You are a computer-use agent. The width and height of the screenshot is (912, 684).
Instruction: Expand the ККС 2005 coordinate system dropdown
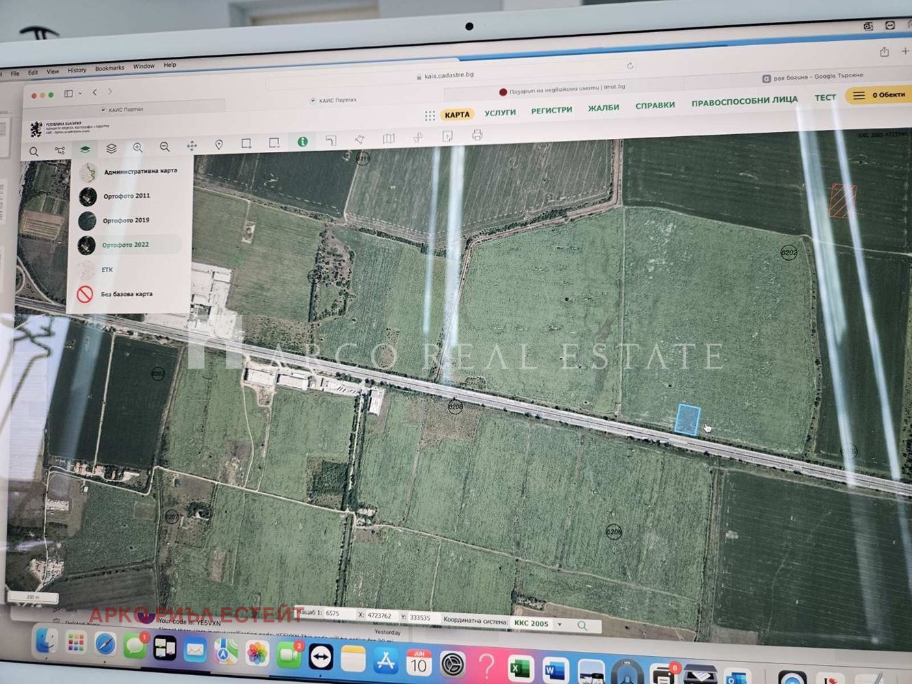(x=560, y=624)
